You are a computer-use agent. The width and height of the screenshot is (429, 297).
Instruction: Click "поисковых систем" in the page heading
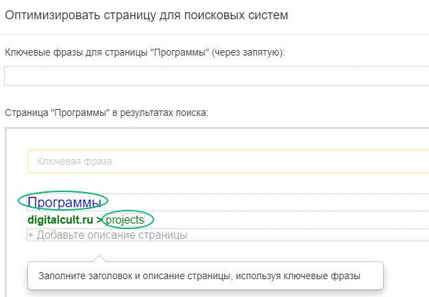click(236, 15)
